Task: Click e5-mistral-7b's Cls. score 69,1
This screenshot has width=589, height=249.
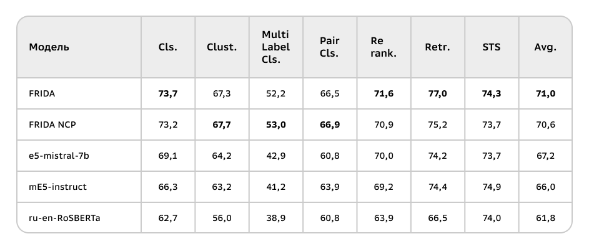Action: (x=168, y=156)
